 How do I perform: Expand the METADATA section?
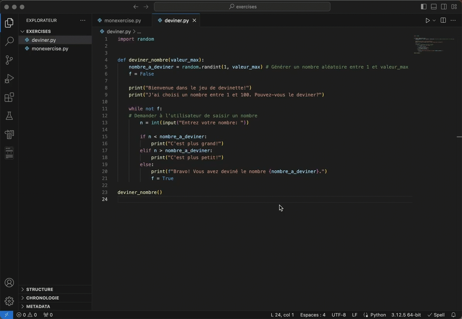tap(55, 306)
